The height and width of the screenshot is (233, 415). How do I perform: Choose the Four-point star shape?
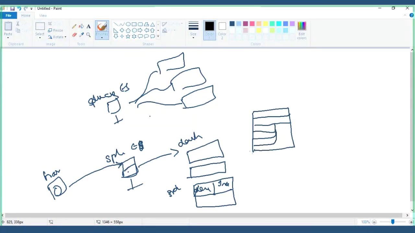(x=122, y=36)
